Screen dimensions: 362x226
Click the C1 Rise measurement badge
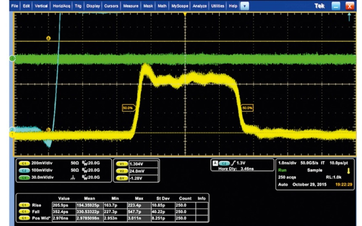coord(24,205)
